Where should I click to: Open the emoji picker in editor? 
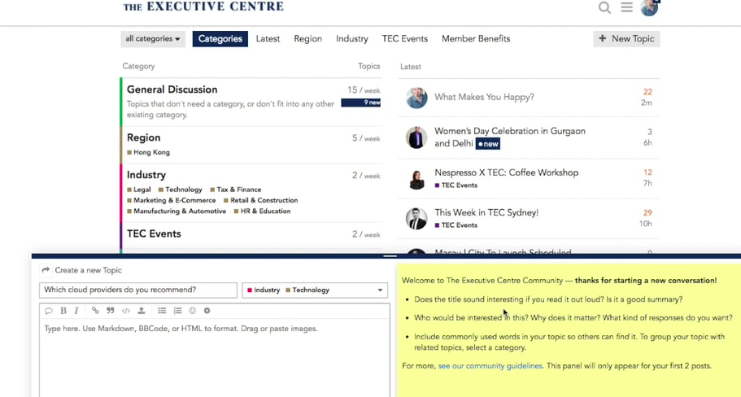coord(192,311)
